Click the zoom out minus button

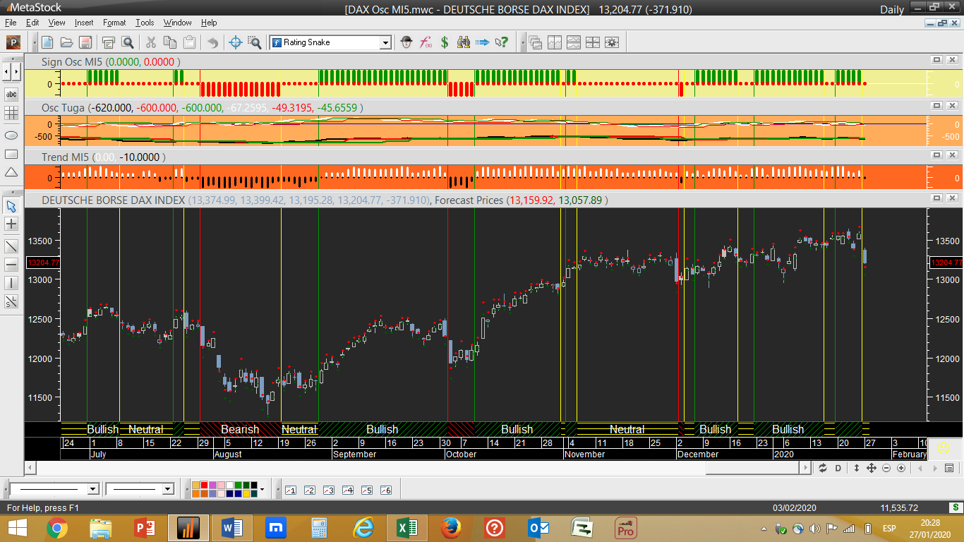pyautogui.click(x=886, y=468)
